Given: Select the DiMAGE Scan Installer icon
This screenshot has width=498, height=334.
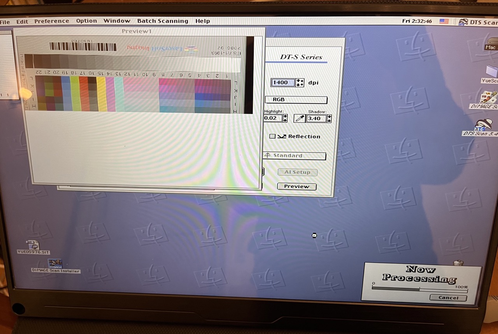Looking at the screenshot, I should [x=55, y=264].
